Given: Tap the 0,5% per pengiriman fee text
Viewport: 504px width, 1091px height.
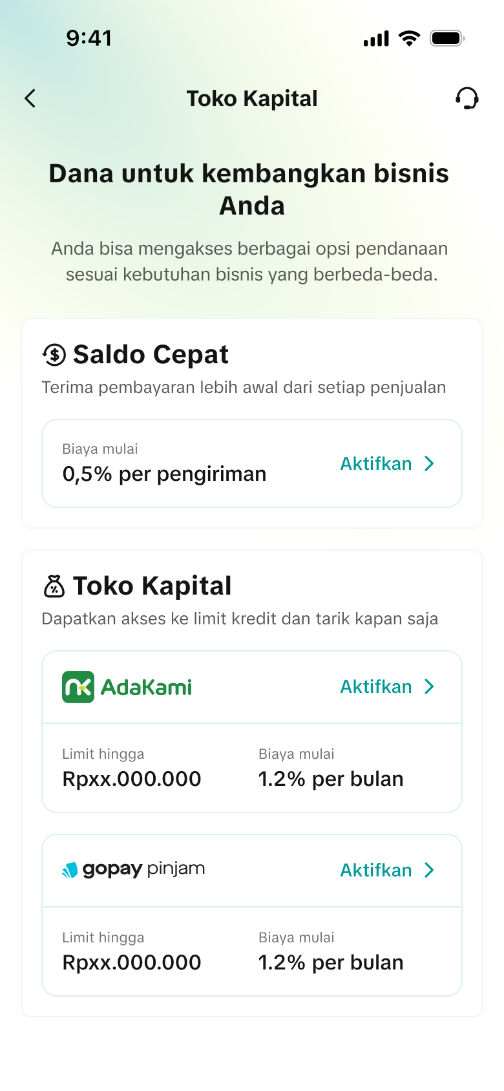Looking at the screenshot, I should [164, 474].
